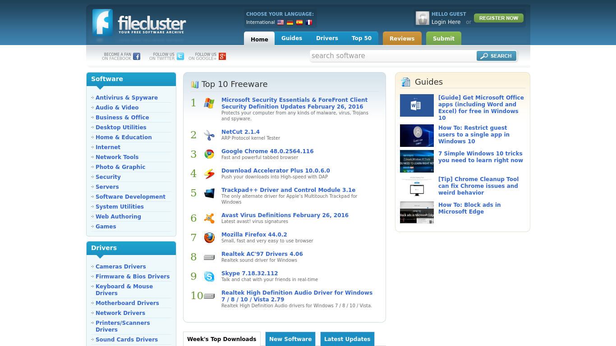Viewport: 616px width, 346px height.
Task: Open Keyboard & Mouse Drivers category
Action: coord(124,290)
